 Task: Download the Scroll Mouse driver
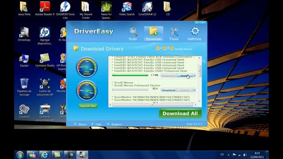[x=169, y=90]
